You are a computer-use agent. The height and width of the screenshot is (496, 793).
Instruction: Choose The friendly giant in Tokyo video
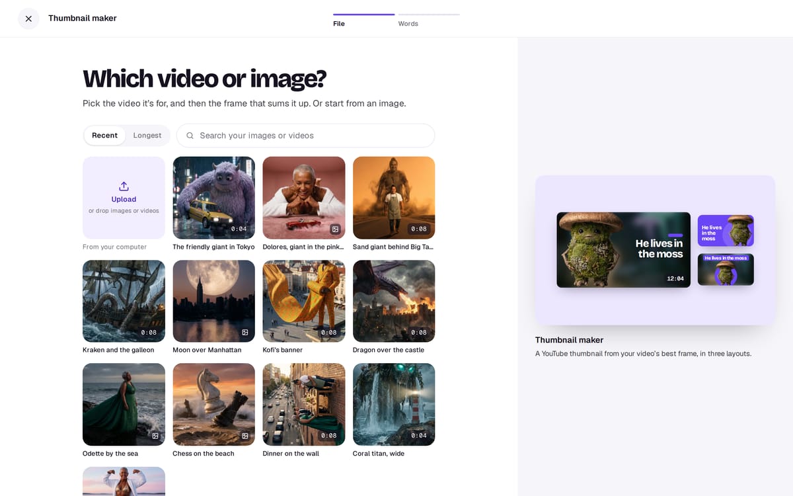click(x=213, y=198)
